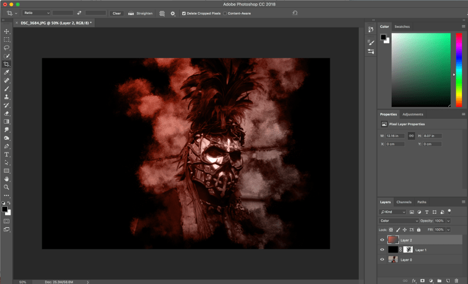
Task: Hide Layer 0 with eye icon
Action: click(x=382, y=259)
